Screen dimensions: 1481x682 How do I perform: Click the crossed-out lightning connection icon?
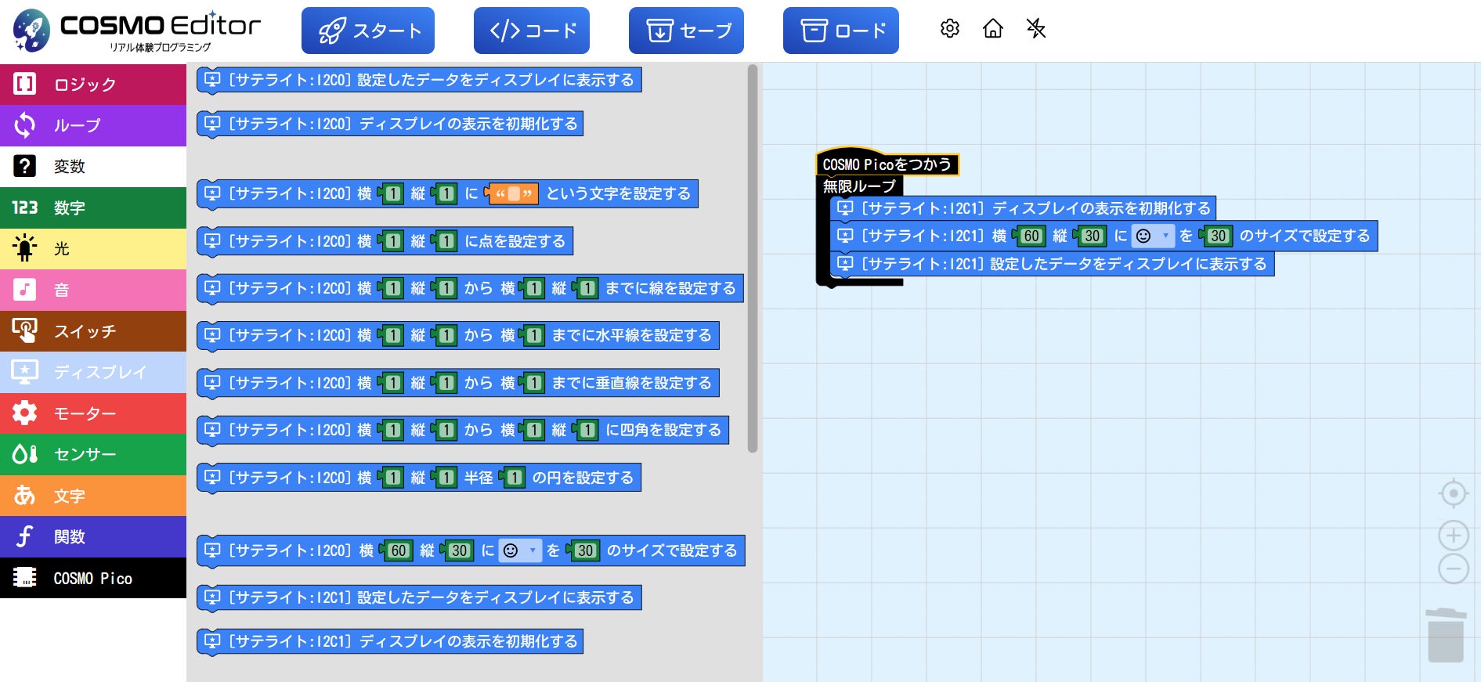[x=1036, y=29]
